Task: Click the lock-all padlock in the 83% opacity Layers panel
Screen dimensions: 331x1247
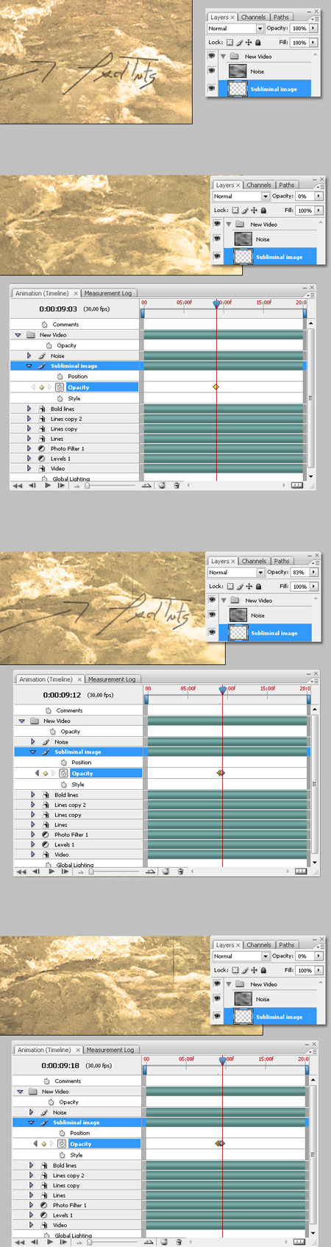Action: click(x=258, y=587)
